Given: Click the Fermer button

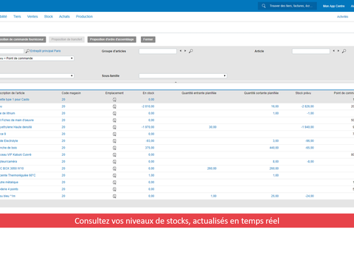Looking at the screenshot, I should point(148,39).
